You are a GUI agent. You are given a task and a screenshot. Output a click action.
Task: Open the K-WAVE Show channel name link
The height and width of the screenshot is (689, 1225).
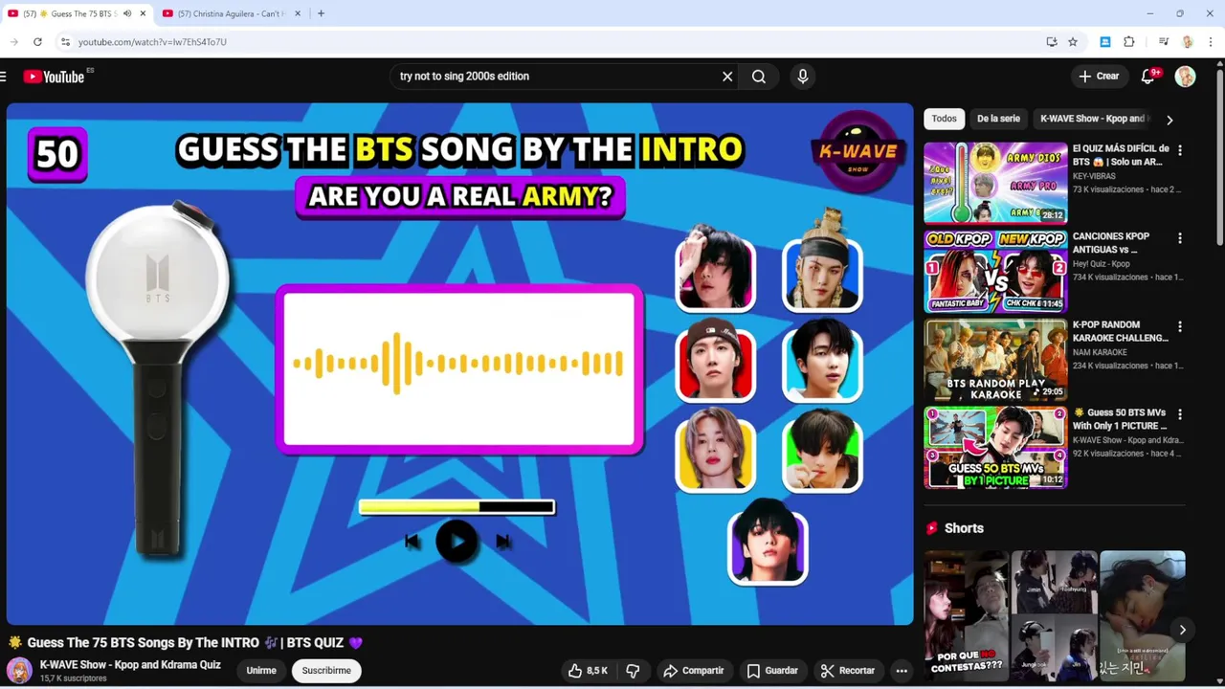pos(130,665)
